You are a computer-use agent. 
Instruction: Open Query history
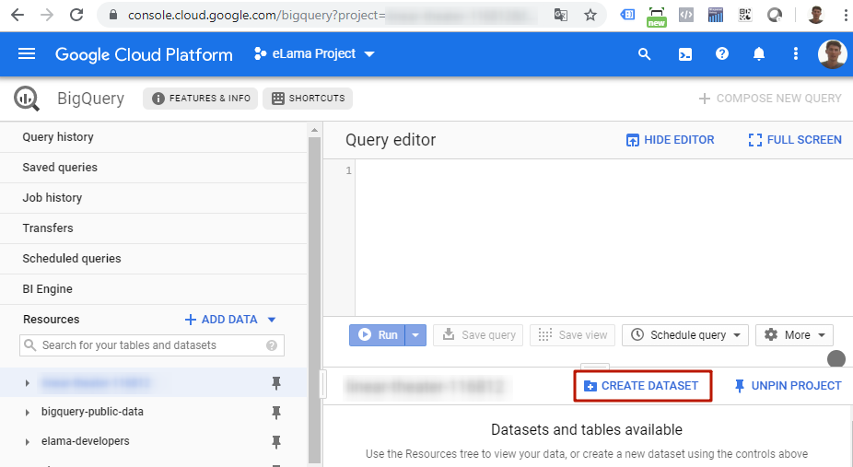pos(58,137)
